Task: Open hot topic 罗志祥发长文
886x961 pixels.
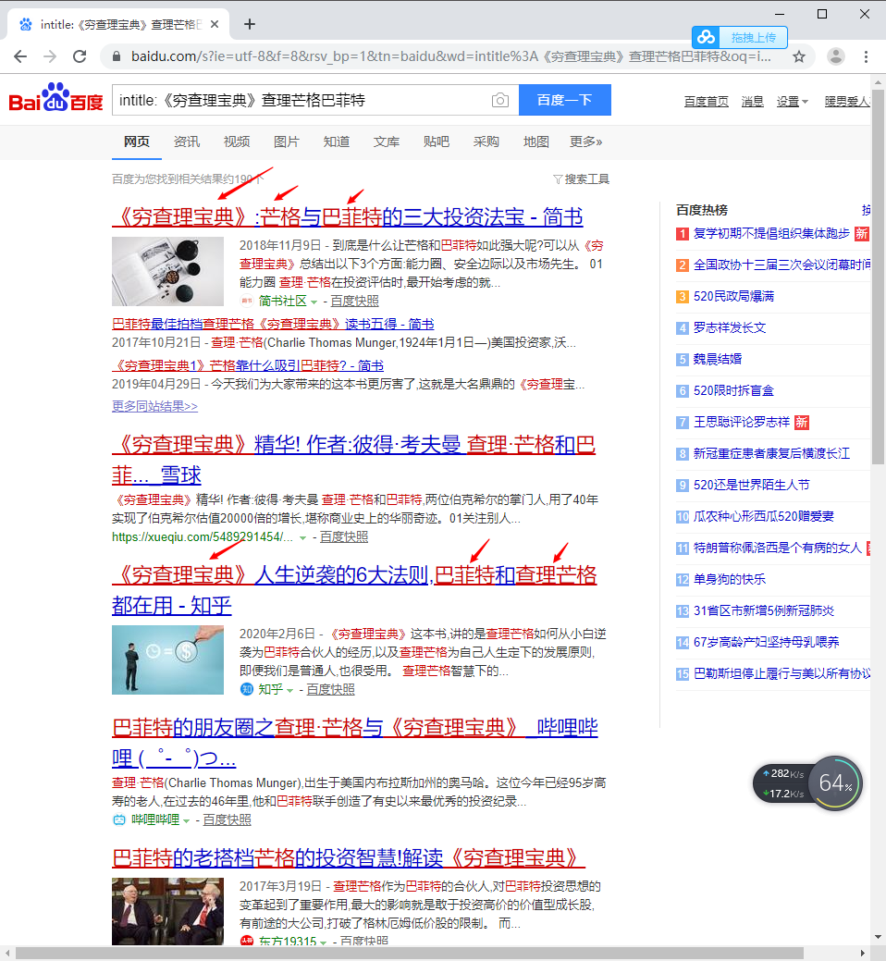Action: (729, 328)
